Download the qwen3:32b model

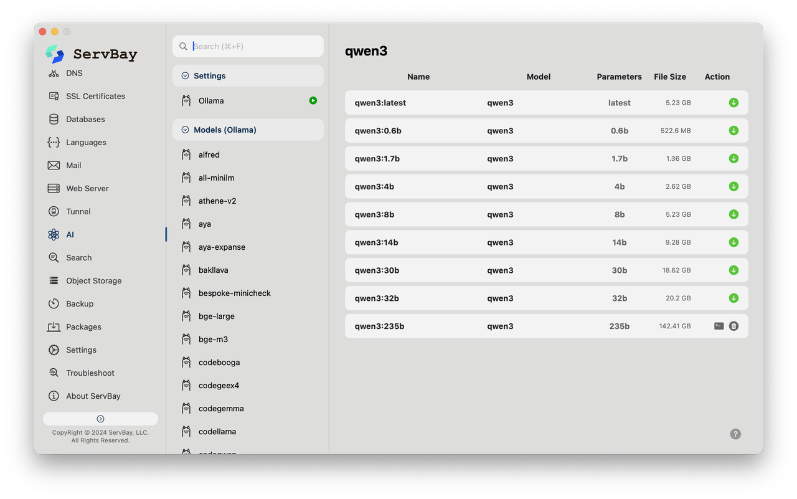(x=733, y=298)
